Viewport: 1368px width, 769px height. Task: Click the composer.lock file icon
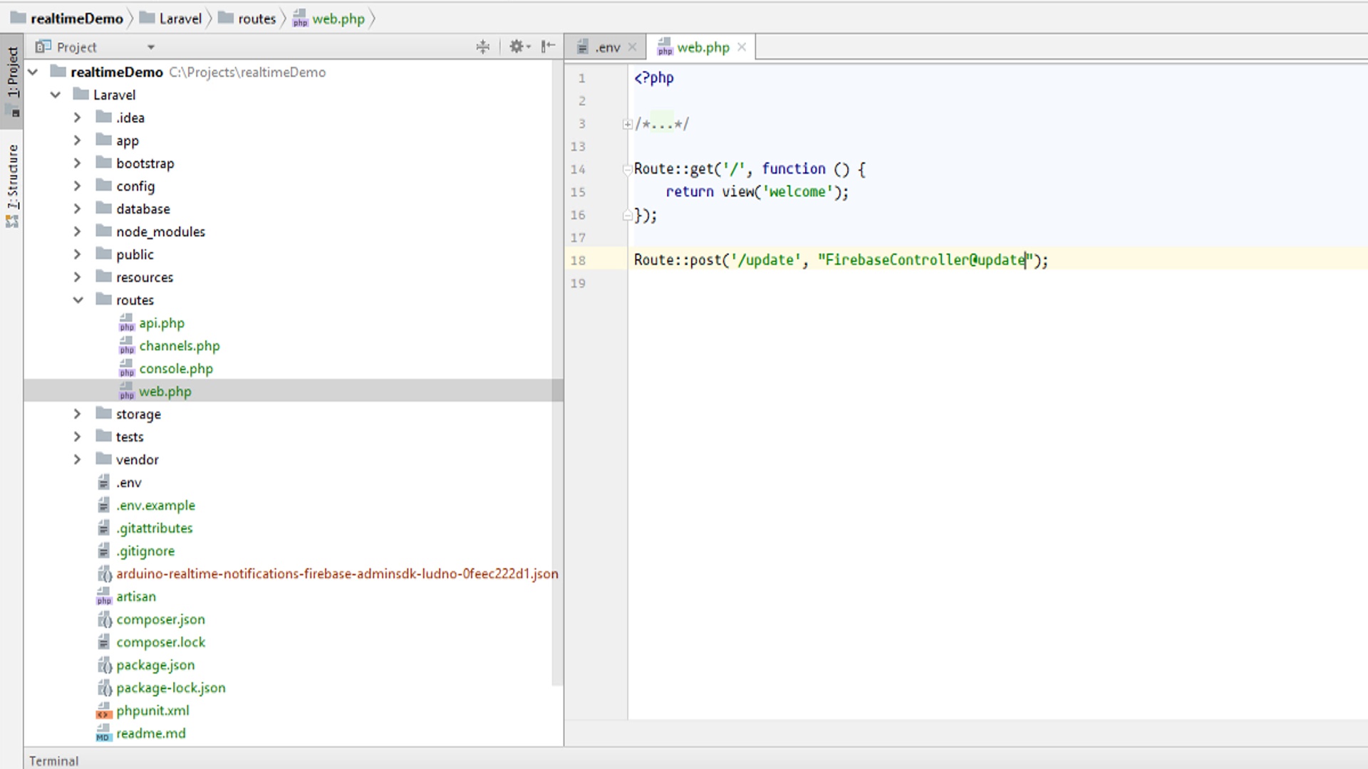click(104, 642)
